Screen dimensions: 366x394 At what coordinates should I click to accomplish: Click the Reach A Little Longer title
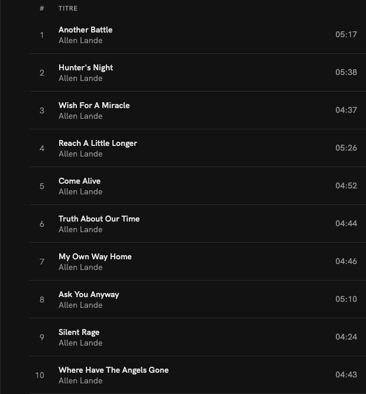(98, 143)
